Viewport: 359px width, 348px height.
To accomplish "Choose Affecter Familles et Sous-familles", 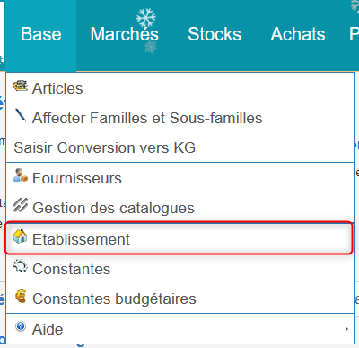I will click(179, 118).
